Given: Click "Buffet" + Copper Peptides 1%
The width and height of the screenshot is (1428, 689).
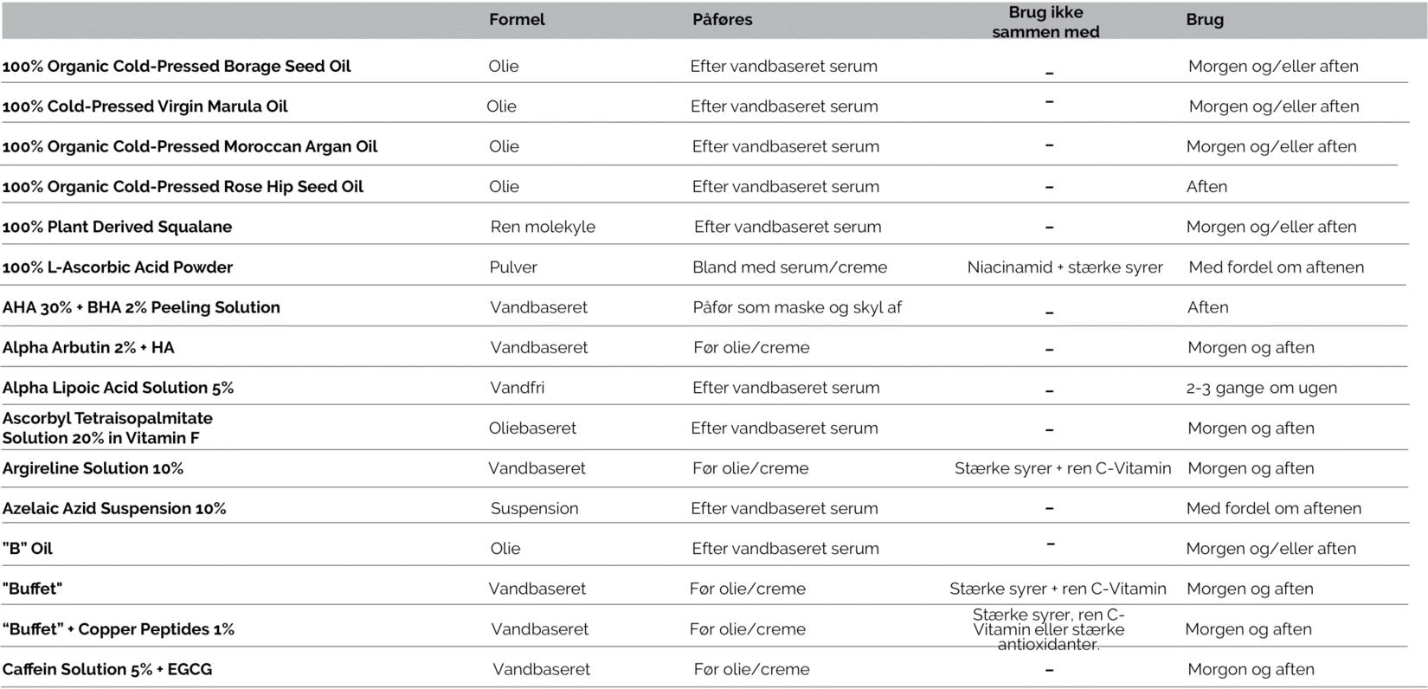Looking at the screenshot, I should tap(119, 629).
